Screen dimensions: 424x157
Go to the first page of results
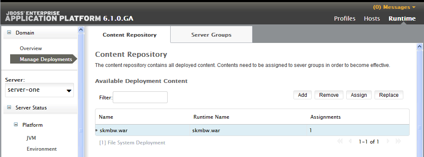tap(340, 141)
